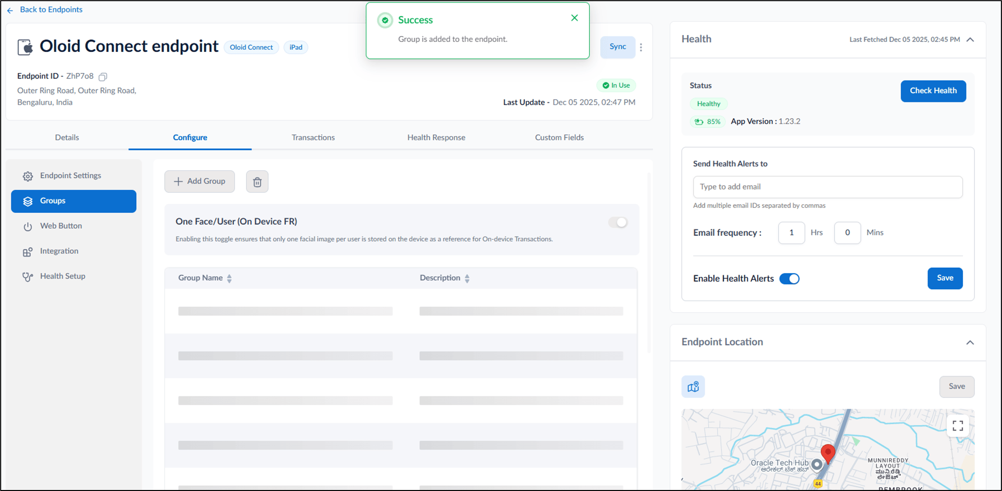Collapse the Health panel

(x=970, y=39)
